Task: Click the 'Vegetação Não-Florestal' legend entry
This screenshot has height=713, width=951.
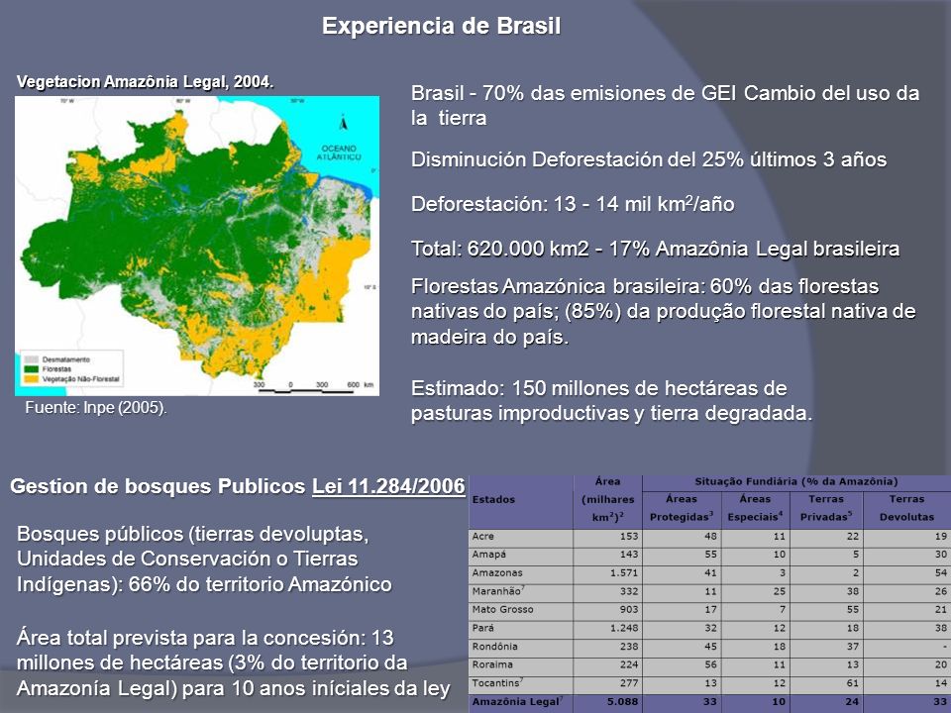Action: 80,379
